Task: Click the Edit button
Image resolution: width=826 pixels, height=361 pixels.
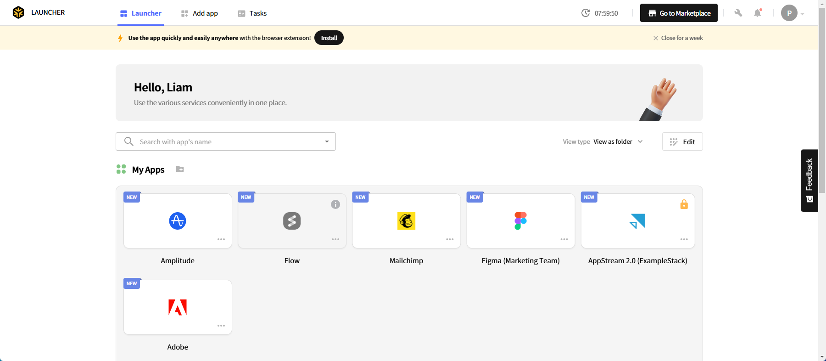Action: [682, 141]
